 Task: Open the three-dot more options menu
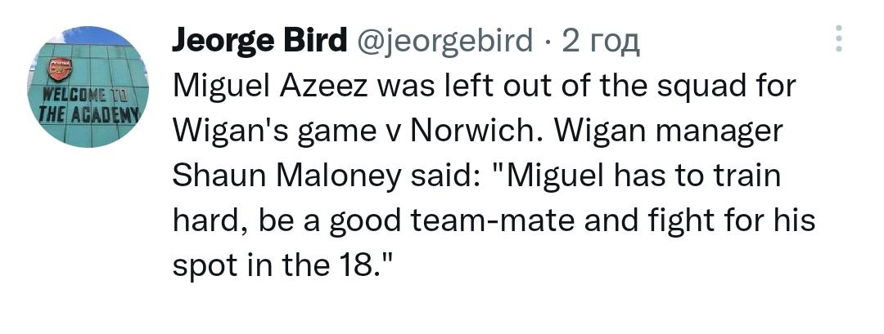pos(837,37)
